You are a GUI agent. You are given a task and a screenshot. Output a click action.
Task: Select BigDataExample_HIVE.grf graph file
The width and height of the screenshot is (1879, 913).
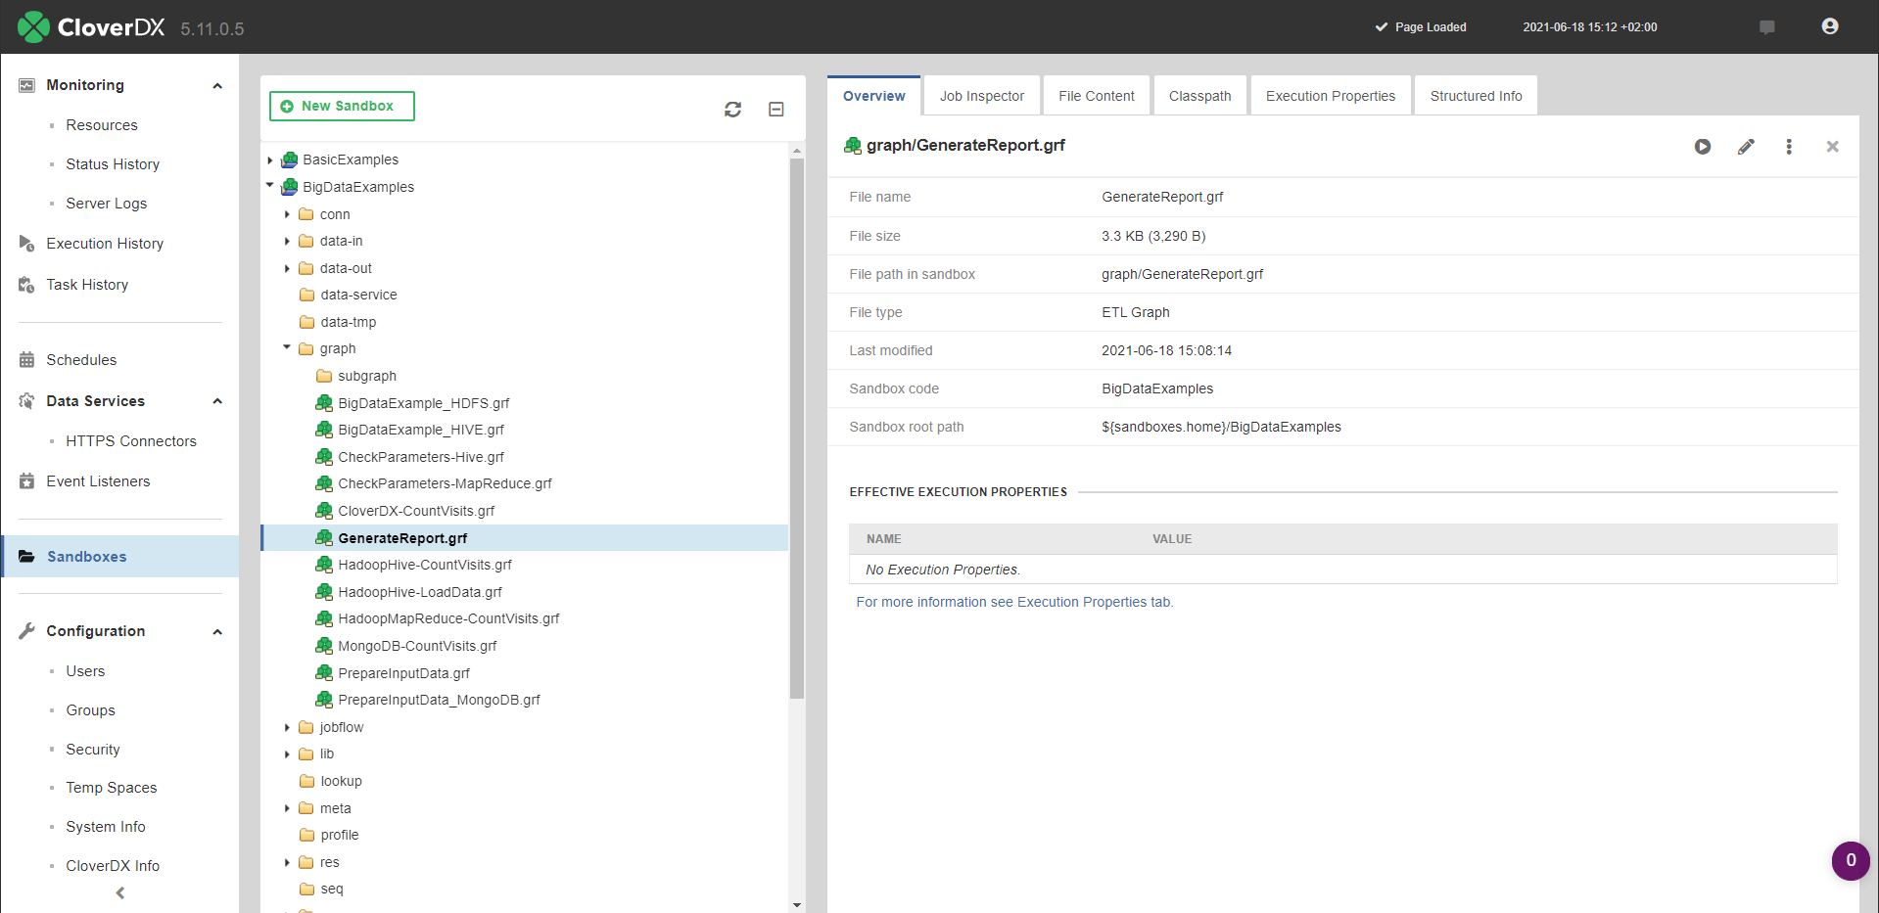tap(421, 430)
